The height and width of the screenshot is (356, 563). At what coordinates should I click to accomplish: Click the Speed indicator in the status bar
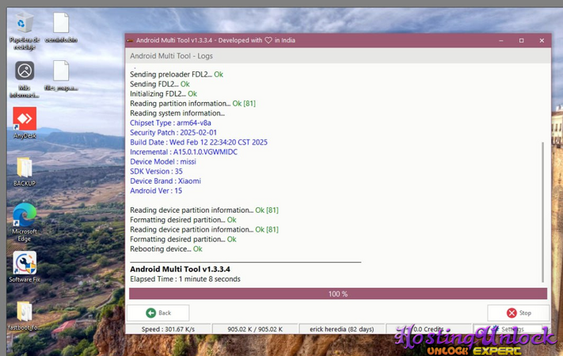[x=168, y=329]
